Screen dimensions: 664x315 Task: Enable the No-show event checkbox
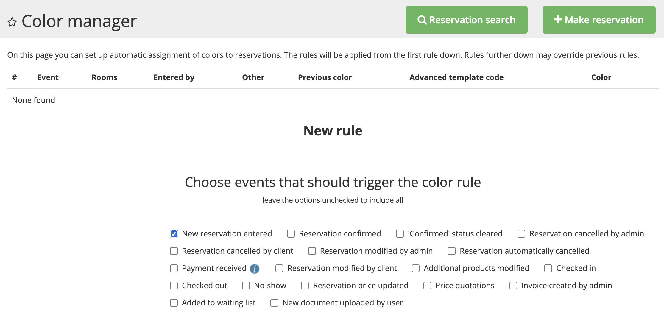[246, 286]
